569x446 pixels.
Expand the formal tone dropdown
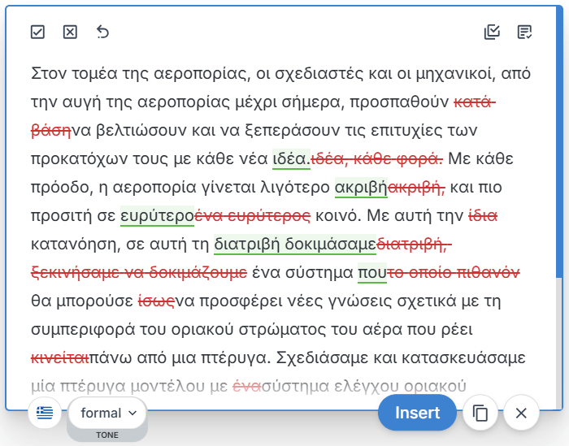pos(108,413)
